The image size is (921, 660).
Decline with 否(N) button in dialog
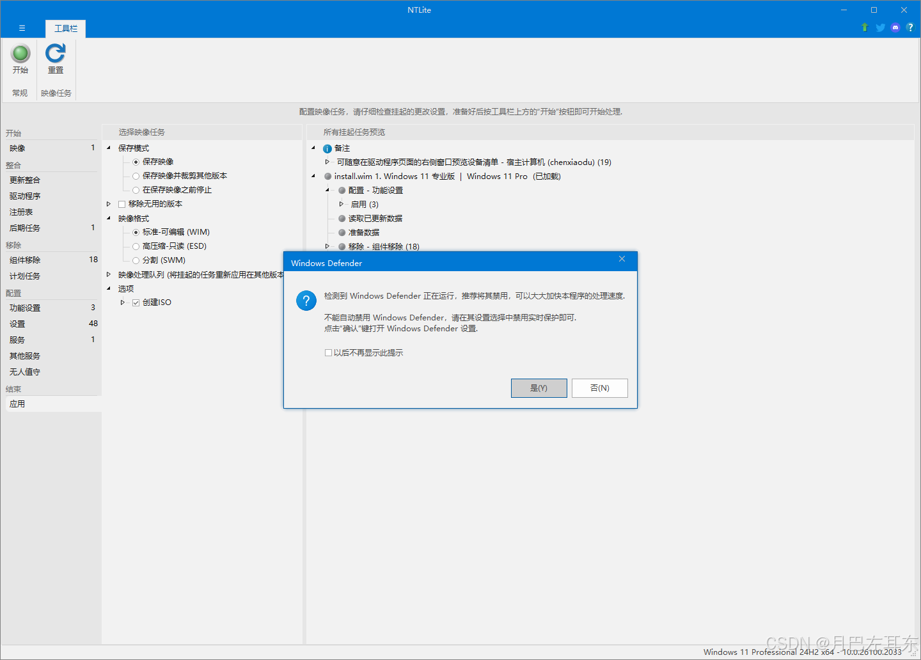click(x=599, y=388)
